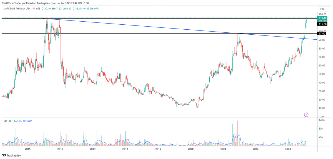Screen dimensions: 333x159
Task: Click the 70.00 price scale label
Action: (322, 57)
